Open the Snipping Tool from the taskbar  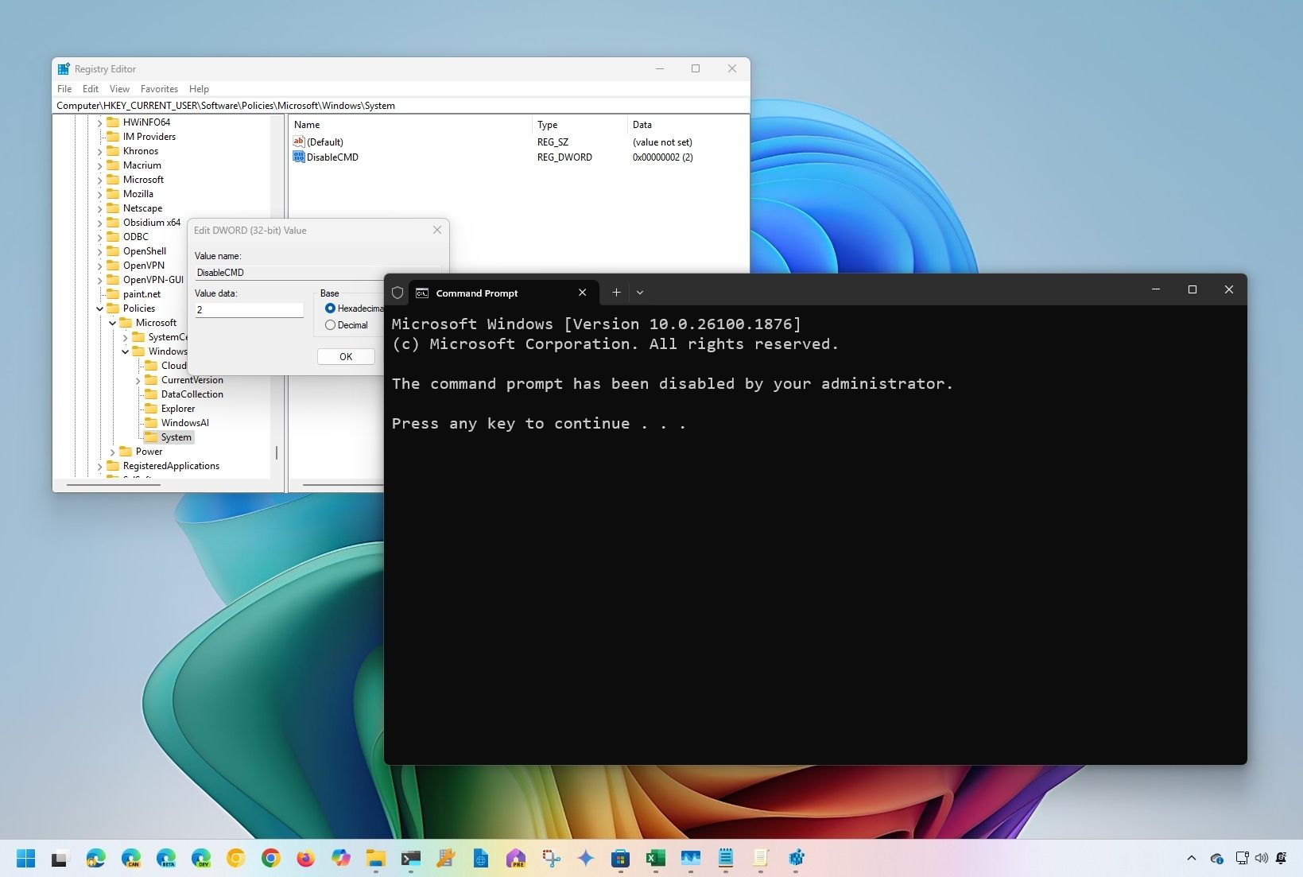point(551,859)
